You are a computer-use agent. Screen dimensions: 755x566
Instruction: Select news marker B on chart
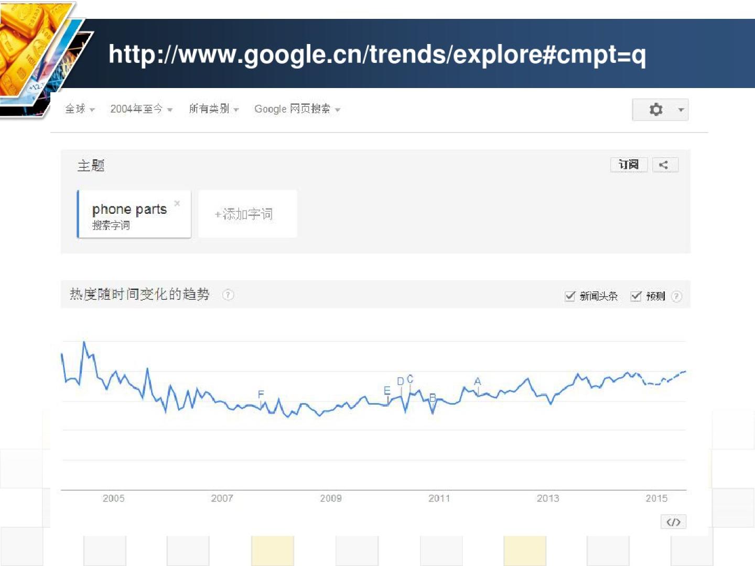433,398
